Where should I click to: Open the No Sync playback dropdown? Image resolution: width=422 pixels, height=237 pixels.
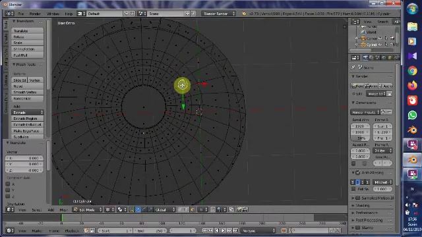coord(258,230)
